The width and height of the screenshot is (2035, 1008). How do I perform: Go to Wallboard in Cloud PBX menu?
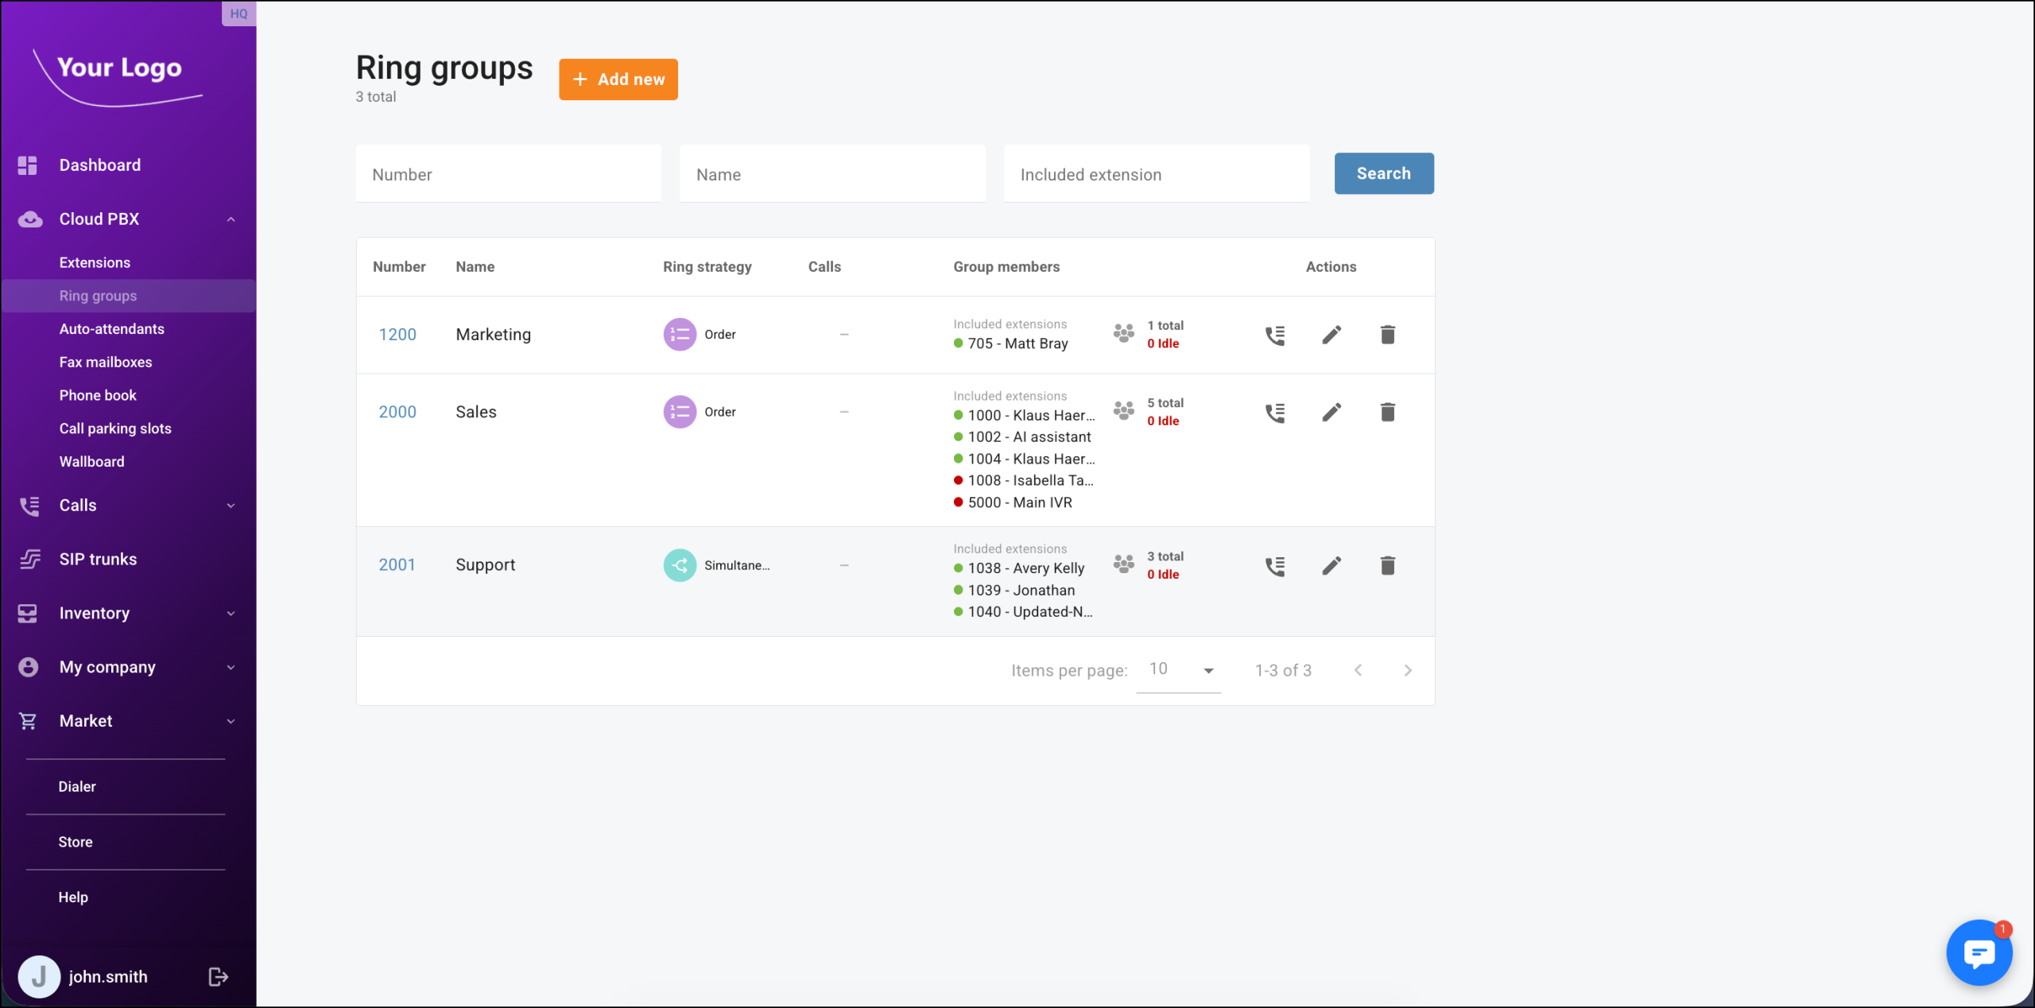pos(91,461)
